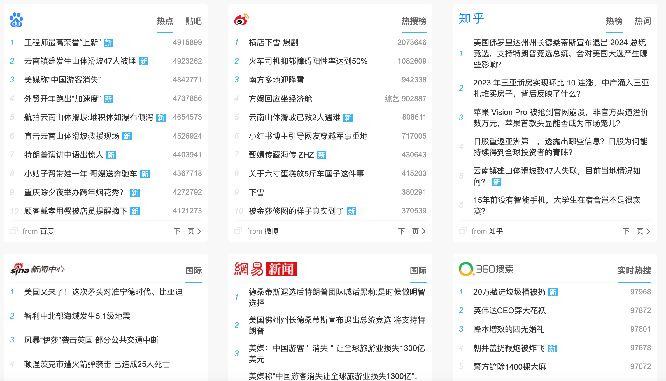This screenshot has height=381, width=666.
Task: Click the Zhihu logo
Action: coord(471,19)
